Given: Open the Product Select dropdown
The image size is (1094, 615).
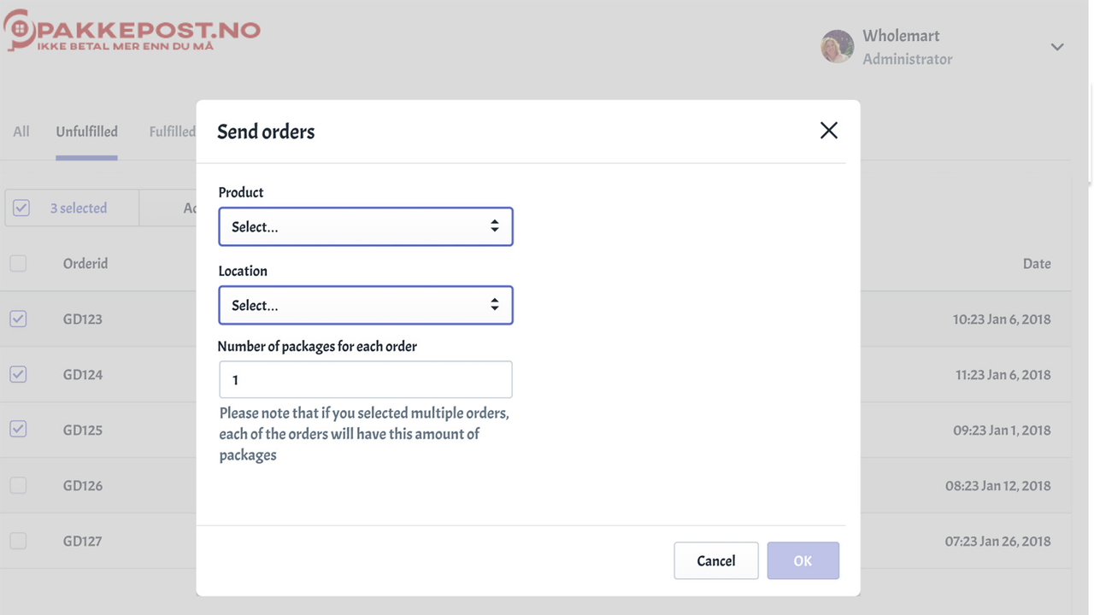Looking at the screenshot, I should point(359,226).
